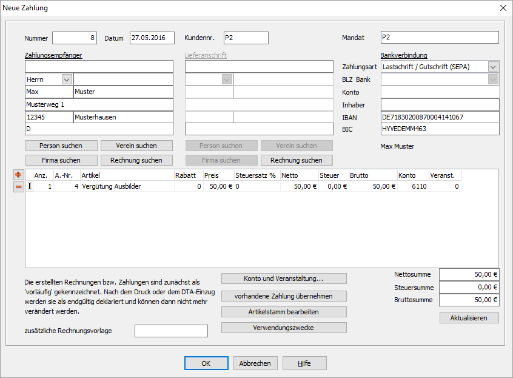Click the Nettosumme field

pos(469,275)
